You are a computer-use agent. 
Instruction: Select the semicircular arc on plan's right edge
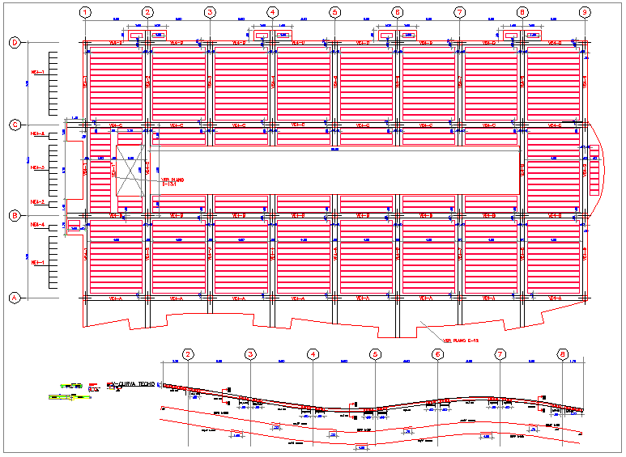(600, 170)
